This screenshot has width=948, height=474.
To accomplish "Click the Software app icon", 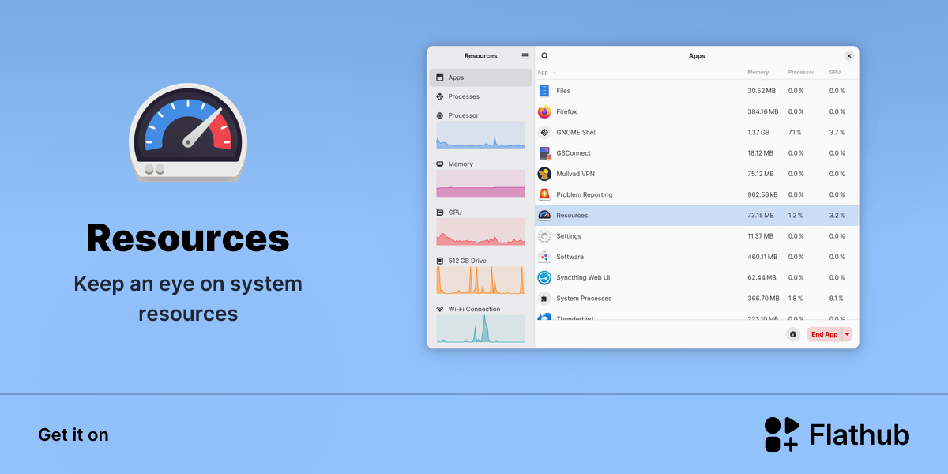I will pos(544,257).
